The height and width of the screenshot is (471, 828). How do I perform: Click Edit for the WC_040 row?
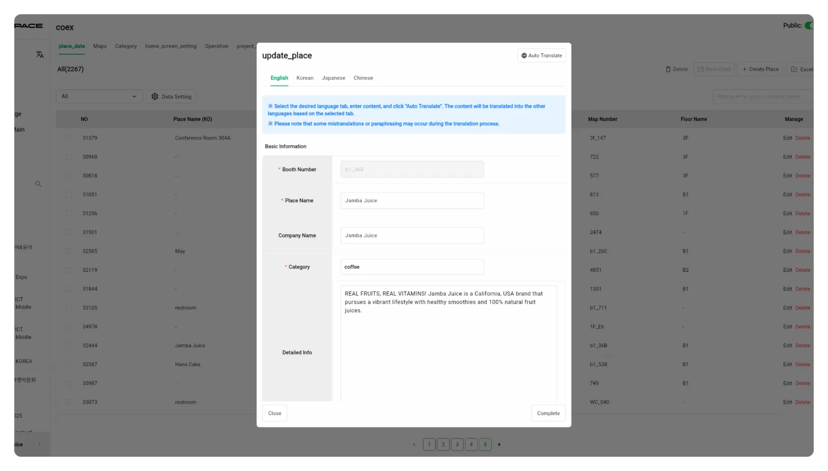[787, 402]
